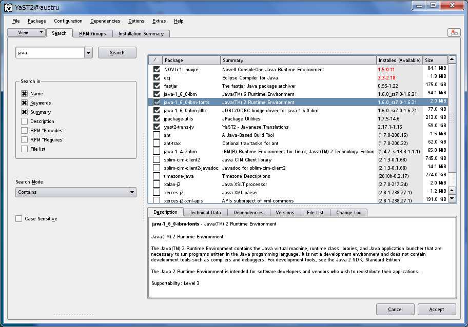Mark the ant package for installation
468x327 pixels.
coord(157,135)
